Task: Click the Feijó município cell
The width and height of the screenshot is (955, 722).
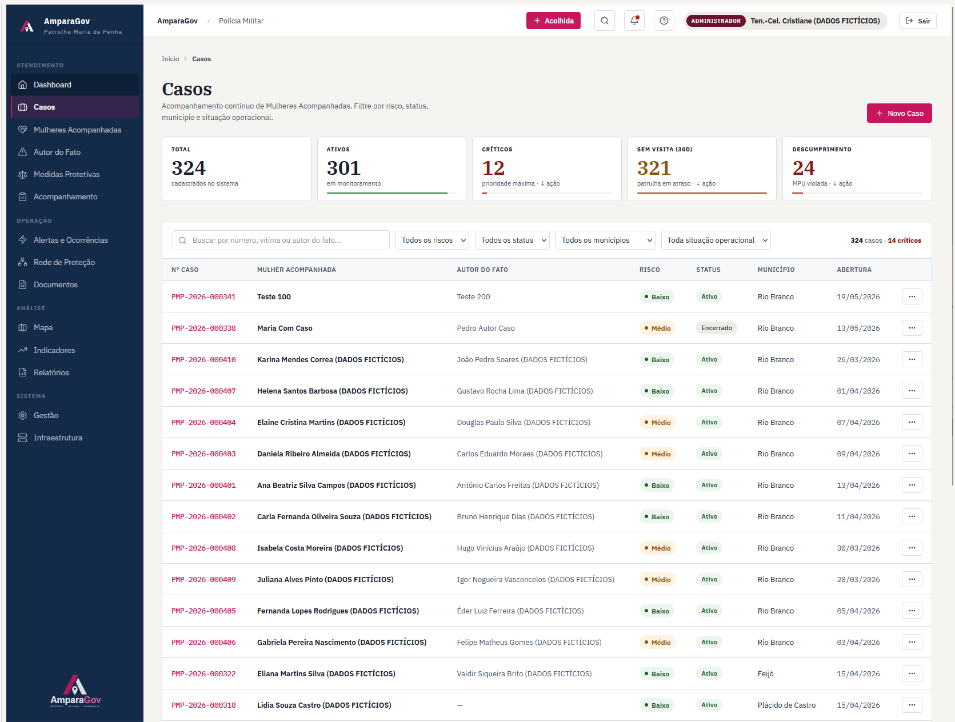Action: pos(766,674)
